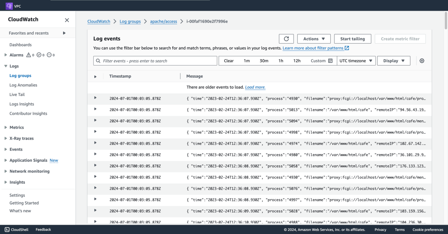Click the Timestamp column header
Viewport: 448px width, 234px height.
(120, 76)
